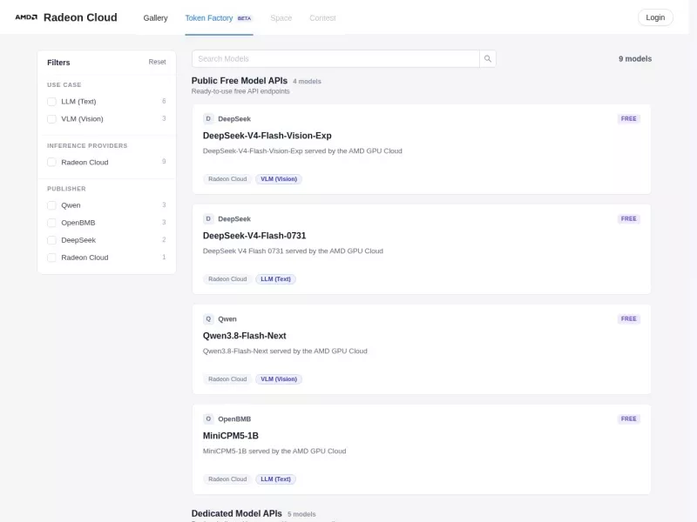The width and height of the screenshot is (697, 522).
Task: Check the OpenBMB publisher filter
Action: pyautogui.click(x=51, y=223)
